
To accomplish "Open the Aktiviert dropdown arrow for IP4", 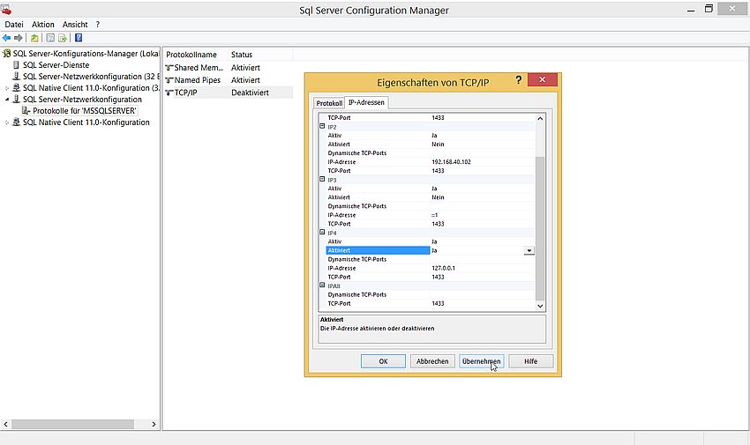I will point(529,250).
